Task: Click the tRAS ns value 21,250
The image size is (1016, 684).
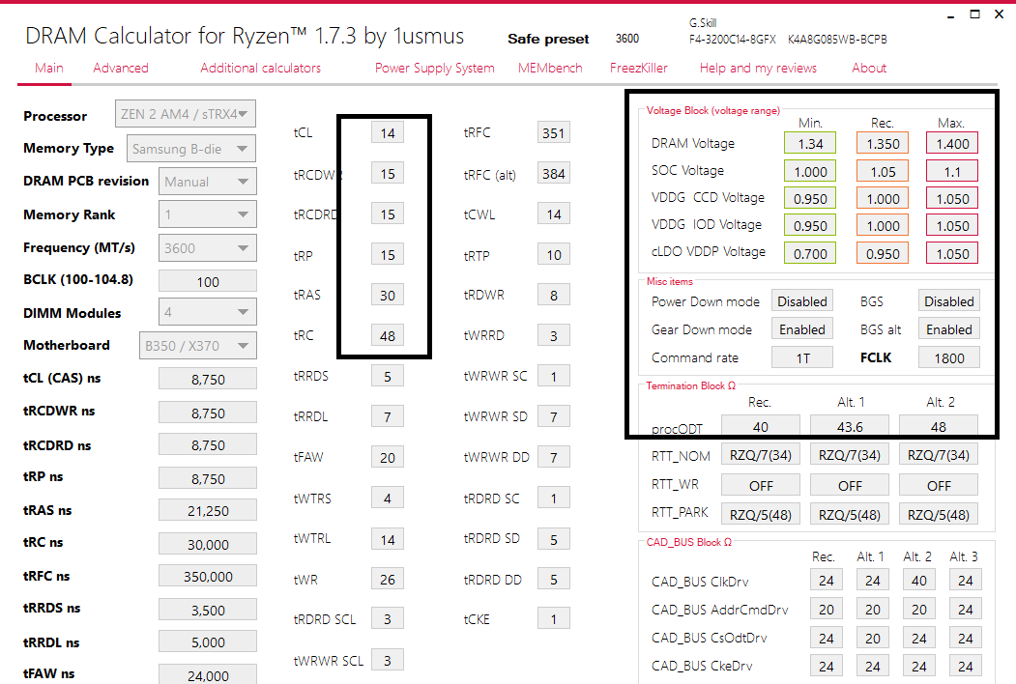Action: coord(207,510)
